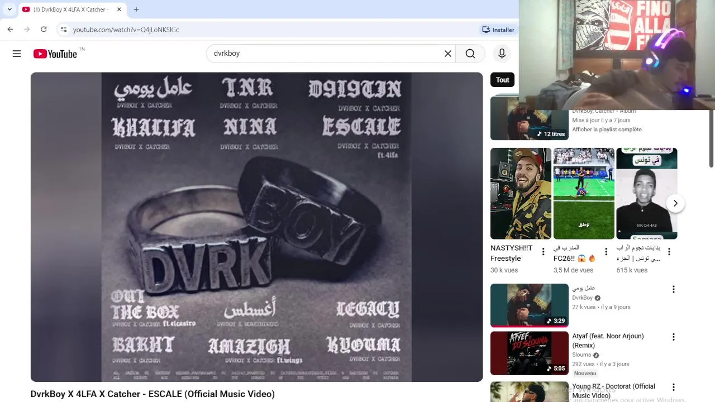This screenshot has height=402, width=715.
Task: Click the Nouveau badge on Atyaf video
Action: coord(585,374)
